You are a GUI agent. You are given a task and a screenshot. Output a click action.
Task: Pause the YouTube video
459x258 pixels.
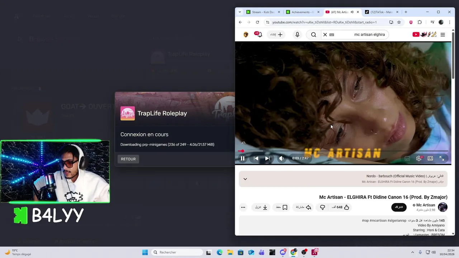[x=243, y=158]
